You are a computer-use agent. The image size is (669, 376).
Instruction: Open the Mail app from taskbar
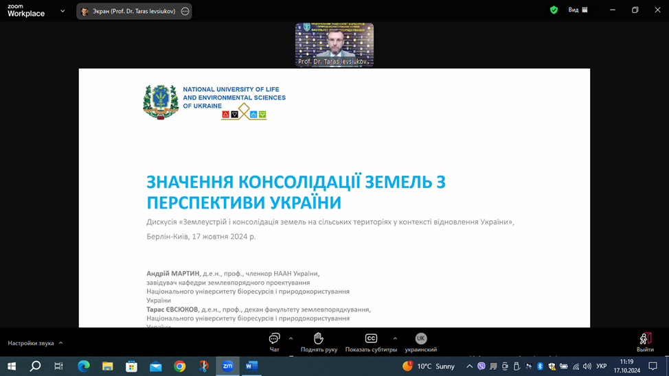point(156,366)
